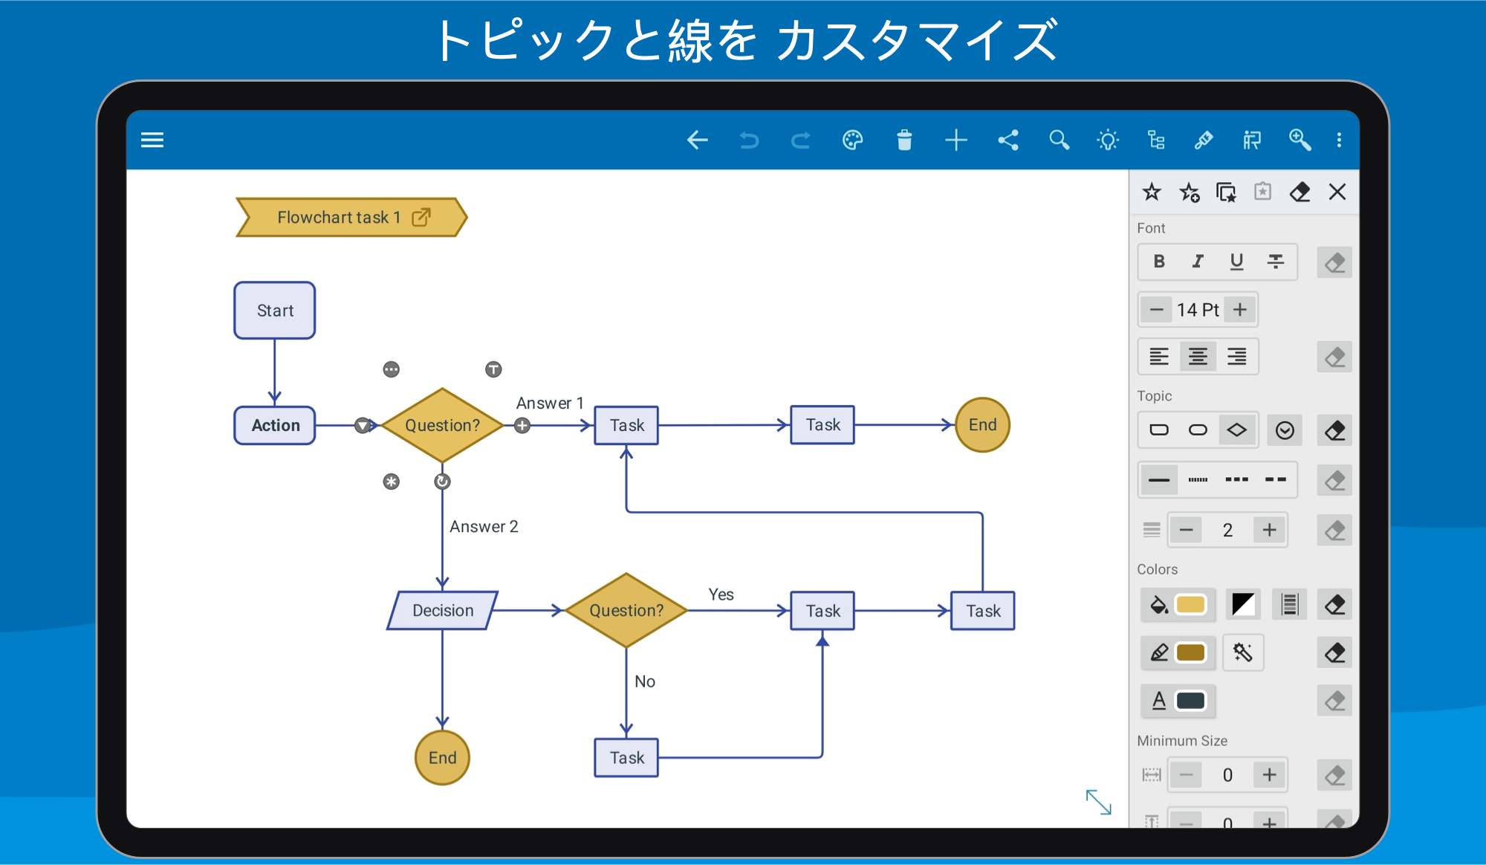Choose short-dash border line style
This screenshot has width=1486, height=865.
click(1236, 480)
